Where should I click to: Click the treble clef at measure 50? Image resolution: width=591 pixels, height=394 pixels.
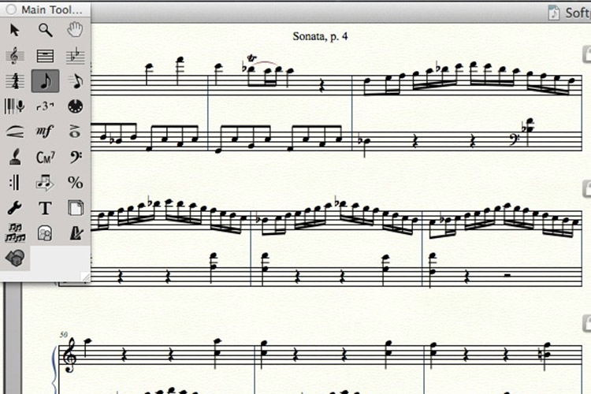point(70,355)
